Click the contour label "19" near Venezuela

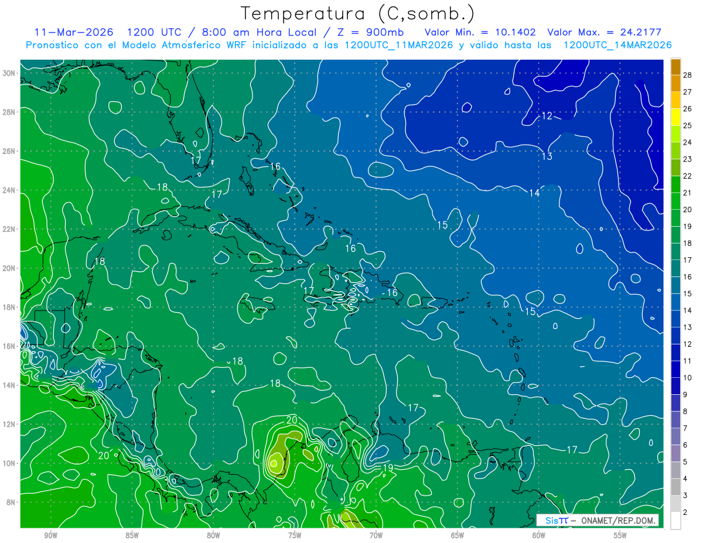(387, 468)
